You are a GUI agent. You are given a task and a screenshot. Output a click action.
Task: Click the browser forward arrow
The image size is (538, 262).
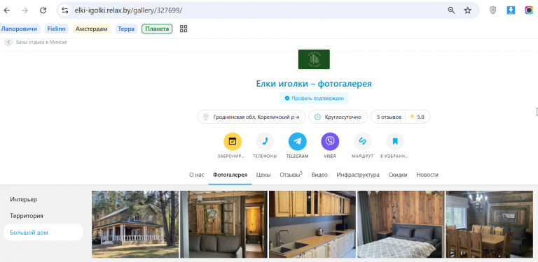25,10
